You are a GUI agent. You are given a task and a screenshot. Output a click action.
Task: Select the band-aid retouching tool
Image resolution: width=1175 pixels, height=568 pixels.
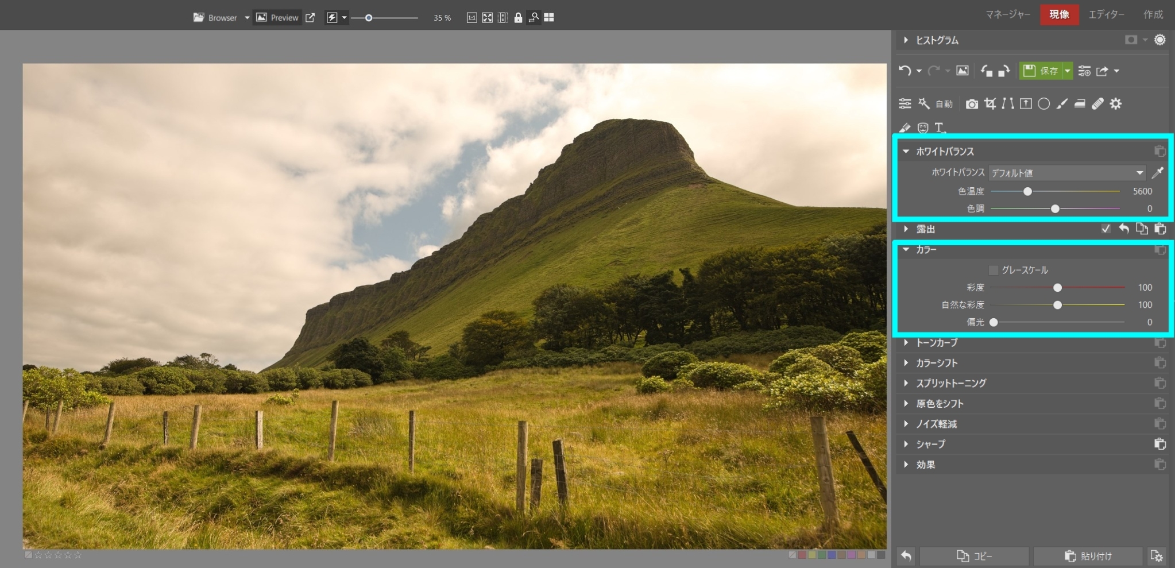[x=1097, y=103]
